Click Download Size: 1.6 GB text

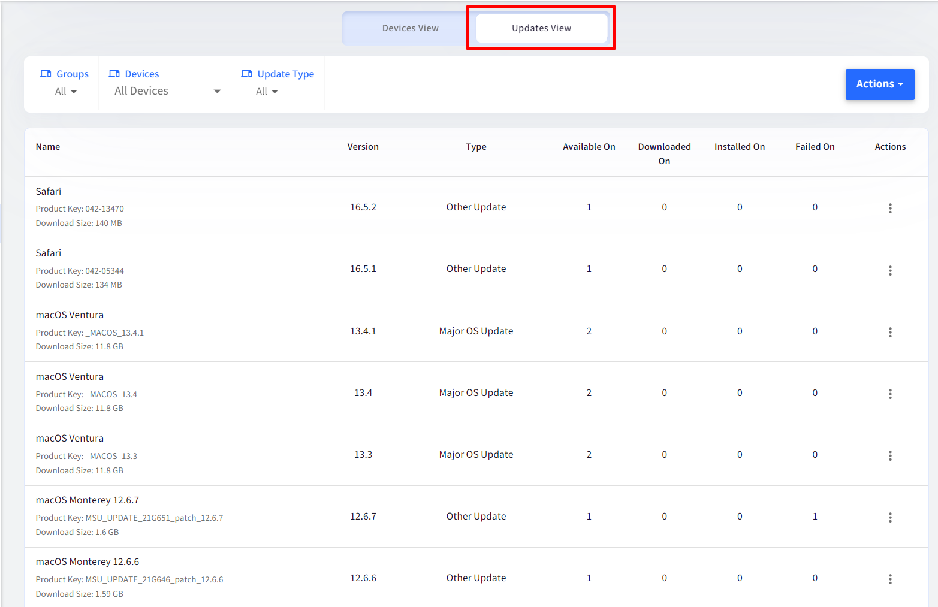pos(77,533)
